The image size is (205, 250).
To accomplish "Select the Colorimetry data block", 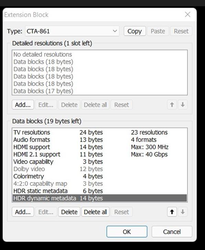I will [100, 176].
